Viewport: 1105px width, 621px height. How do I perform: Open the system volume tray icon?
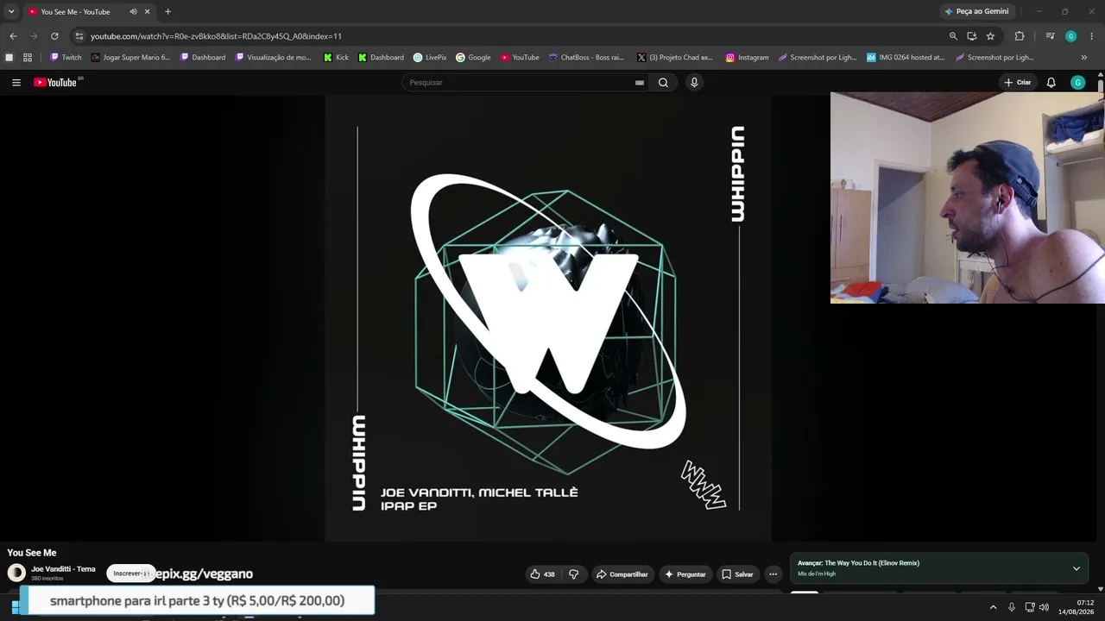pyautogui.click(x=1045, y=607)
